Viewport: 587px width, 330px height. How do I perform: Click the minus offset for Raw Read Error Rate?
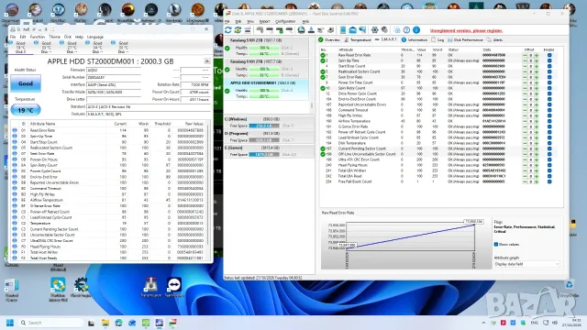coord(525,55)
